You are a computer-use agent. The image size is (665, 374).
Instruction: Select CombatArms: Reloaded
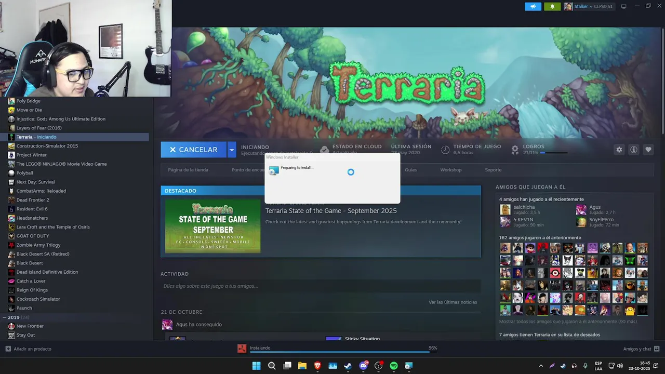[x=41, y=191]
